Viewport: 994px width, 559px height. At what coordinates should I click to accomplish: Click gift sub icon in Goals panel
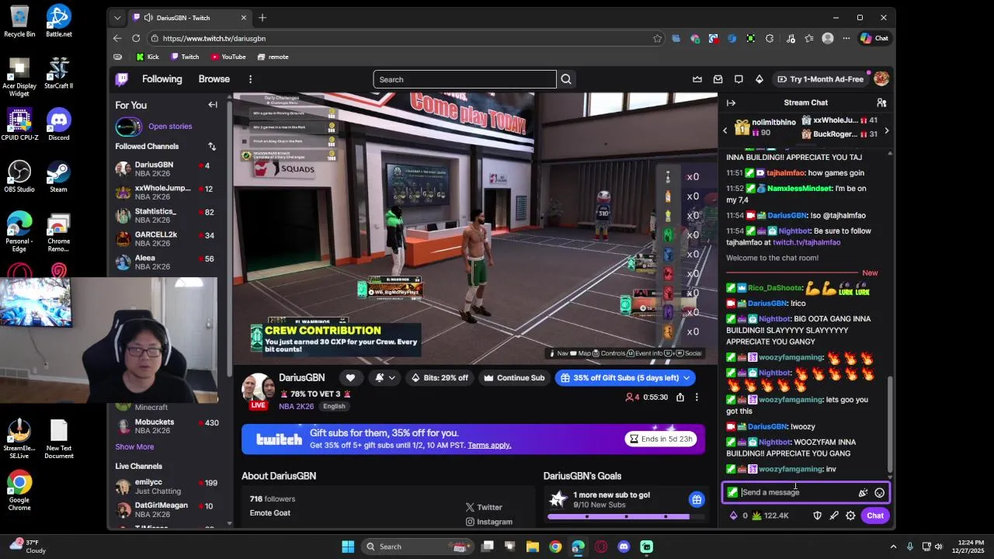(x=697, y=499)
